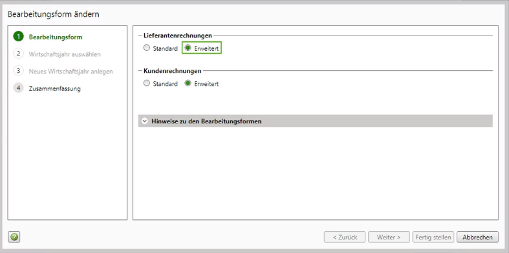Click the step 2 number circle

(x=19, y=54)
